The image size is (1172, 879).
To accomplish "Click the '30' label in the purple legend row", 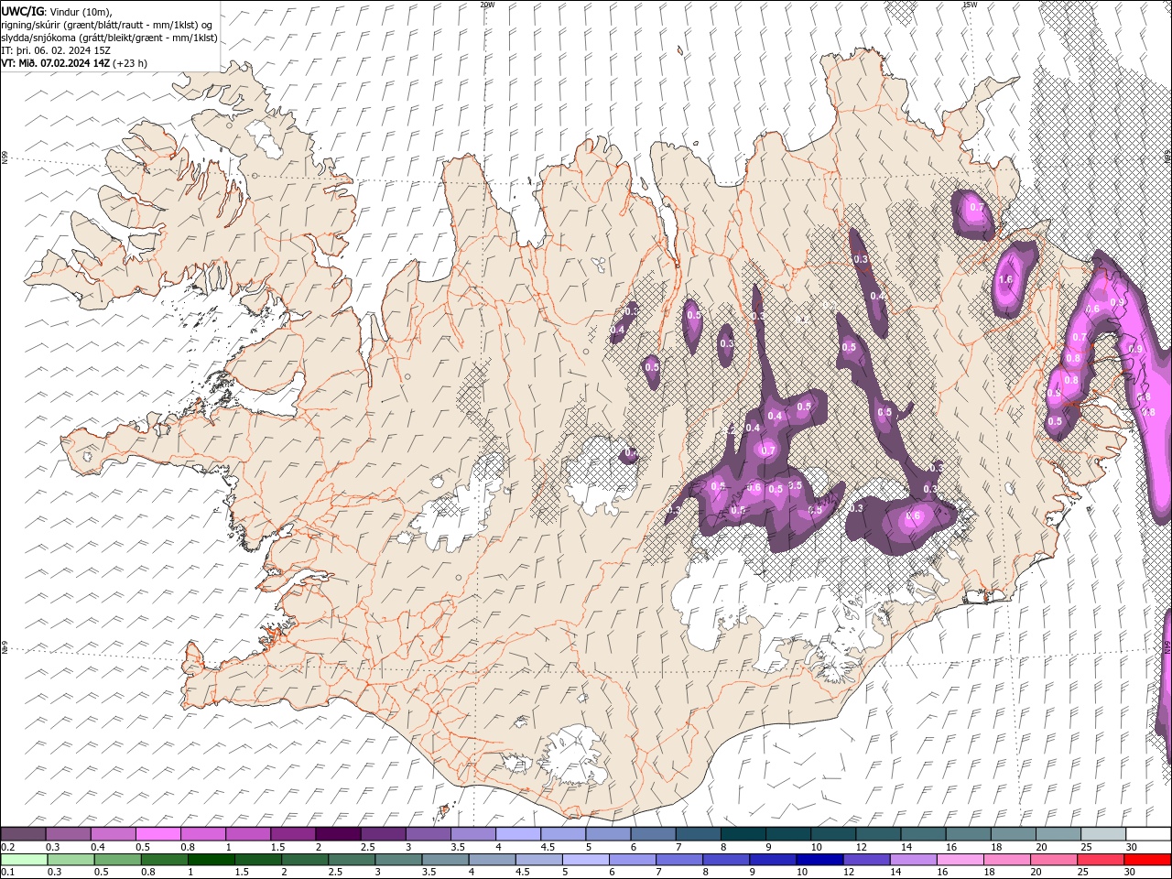I will pyautogui.click(x=1131, y=847).
